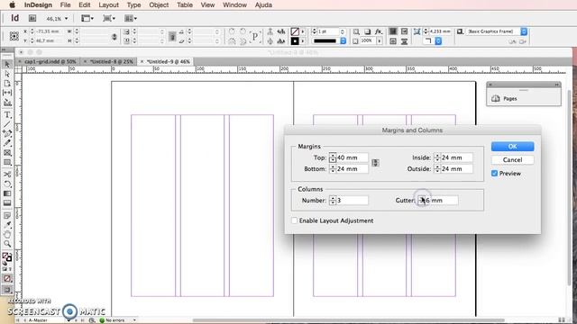Select the Pen tool
Screen dimensions: 577x324
point(7,134)
